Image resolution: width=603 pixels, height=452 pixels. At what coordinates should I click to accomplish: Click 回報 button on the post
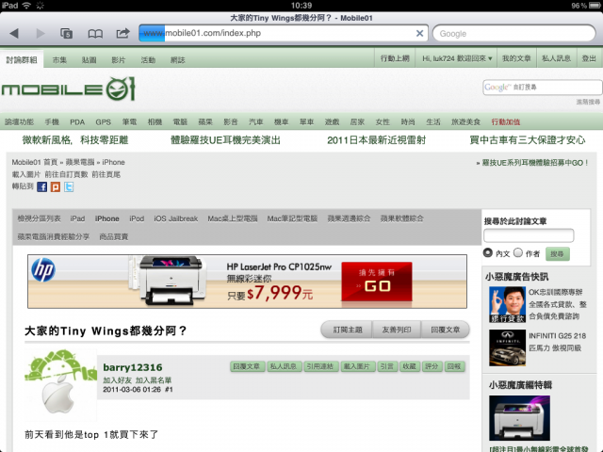tap(454, 366)
